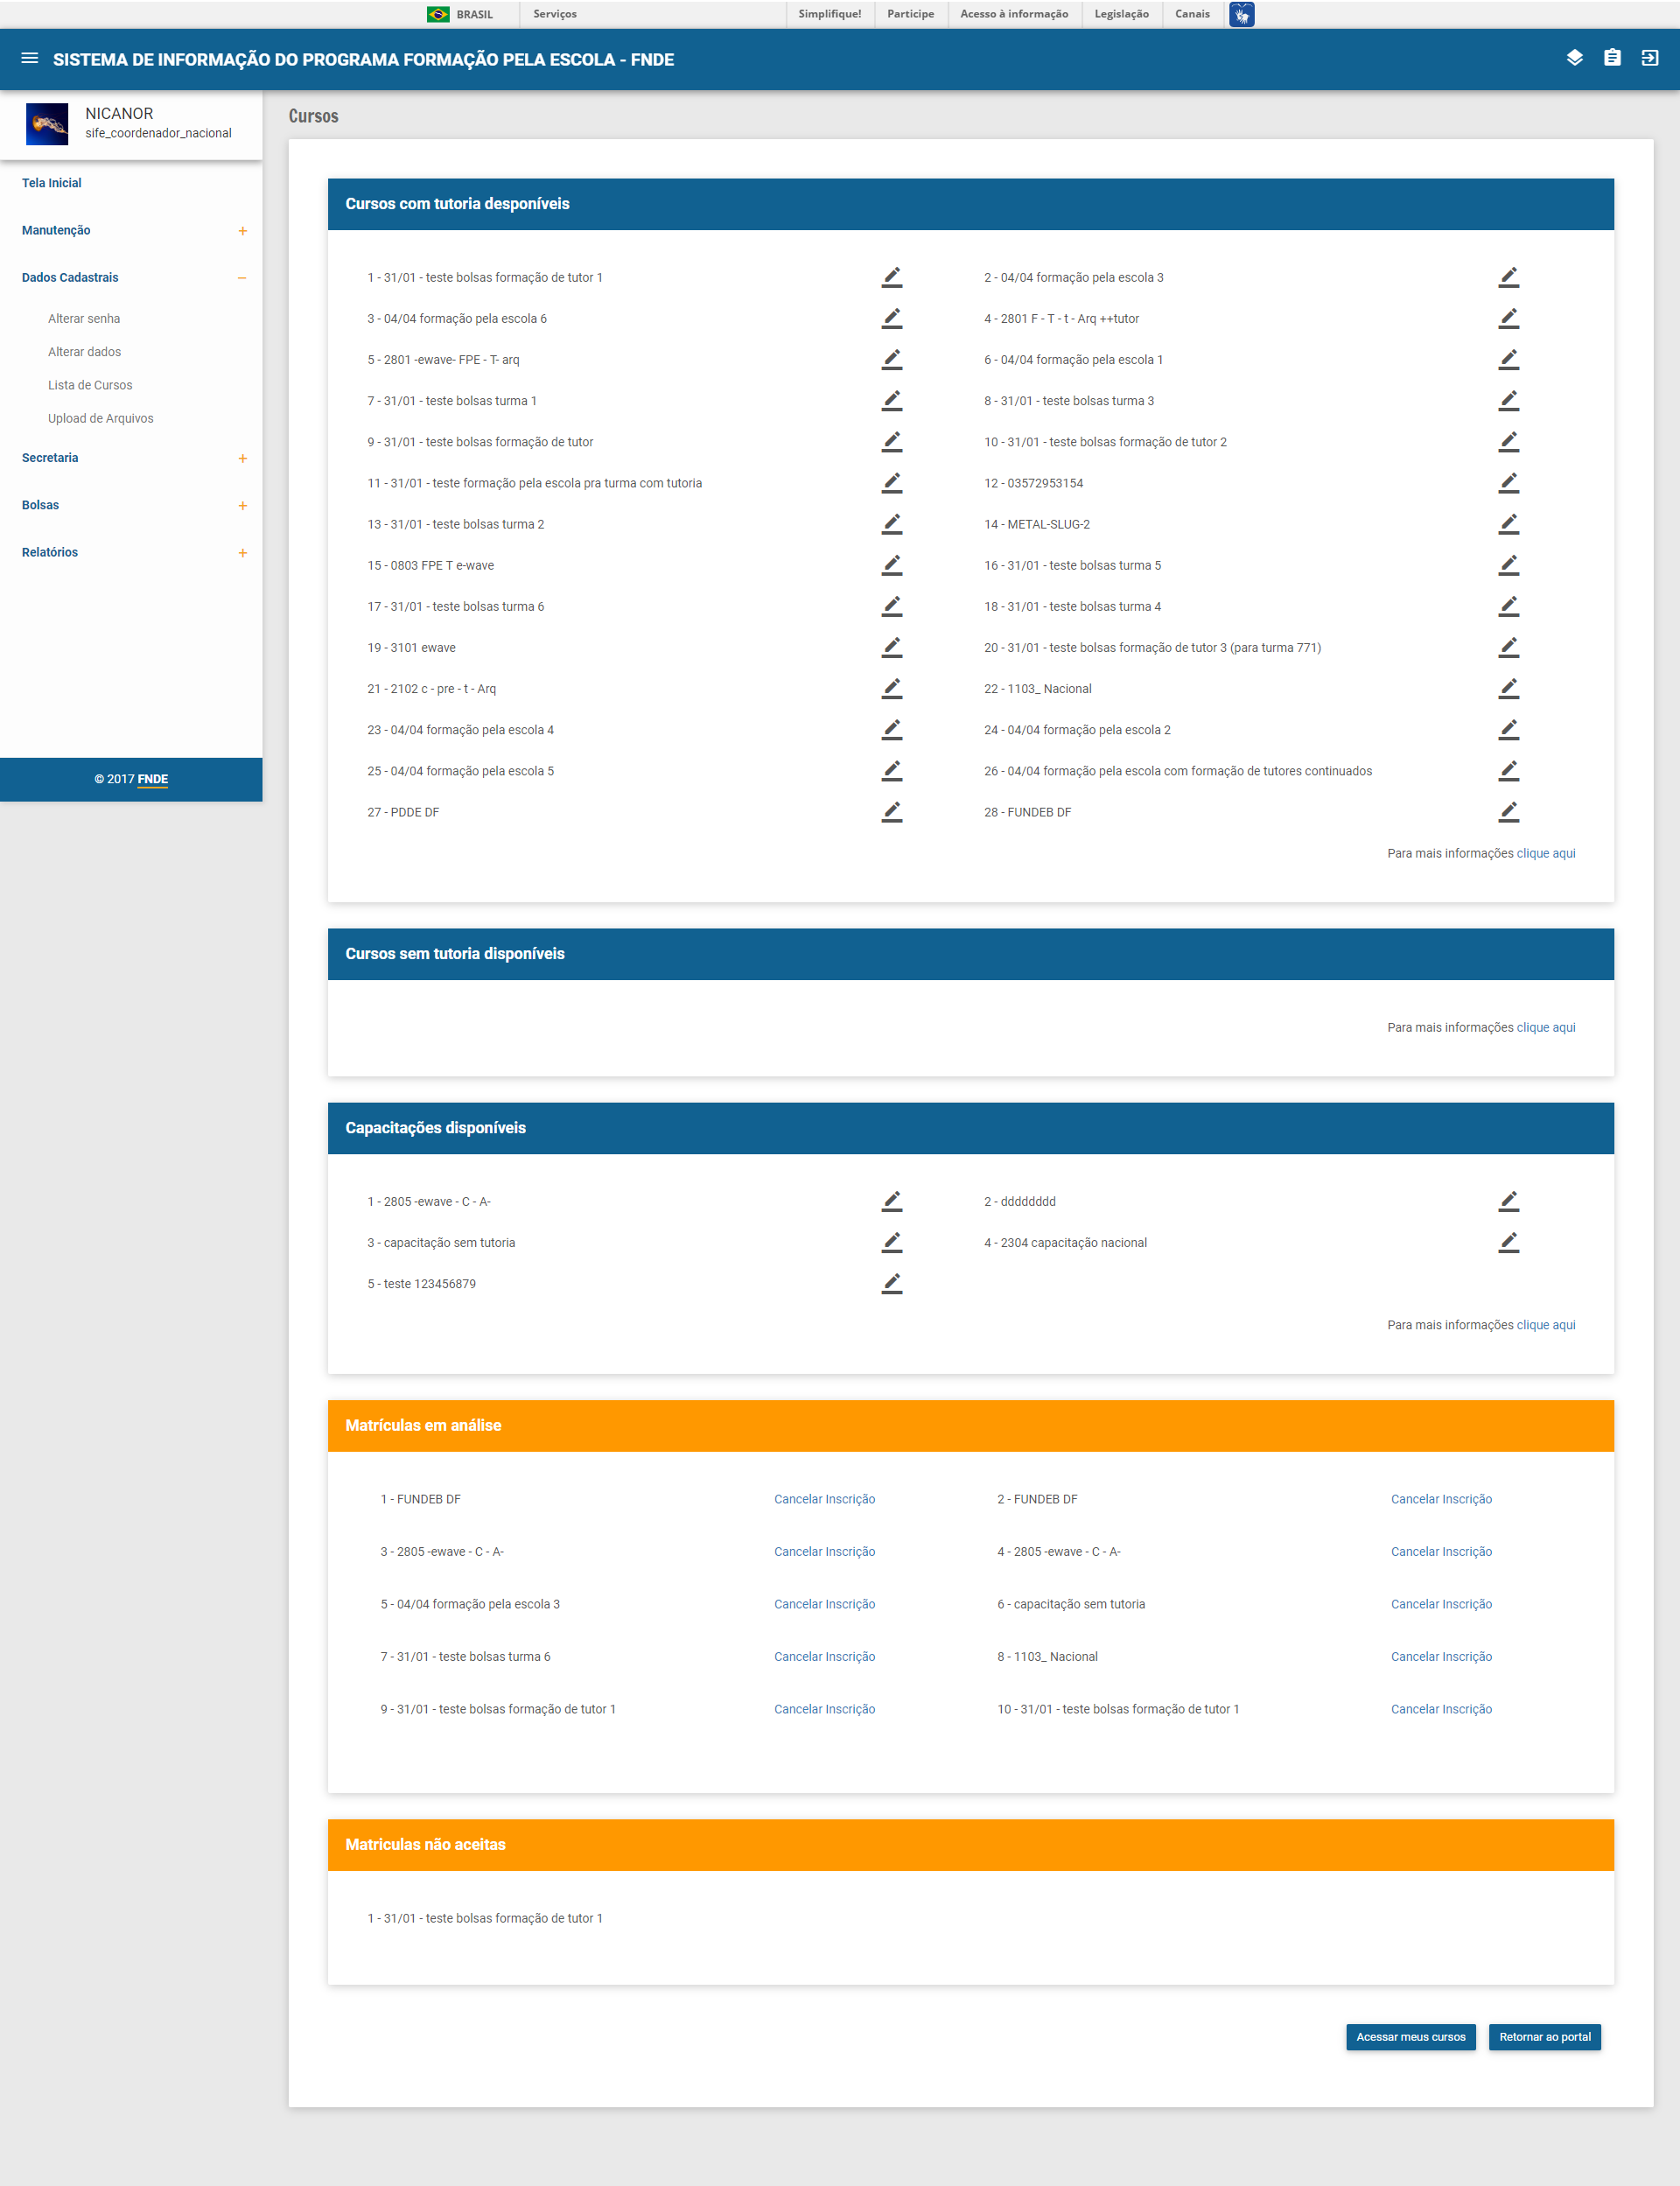1680x2186 pixels.
Task: Click NICANOR user avatar thumbnail
Action: (x=47, y=124)
